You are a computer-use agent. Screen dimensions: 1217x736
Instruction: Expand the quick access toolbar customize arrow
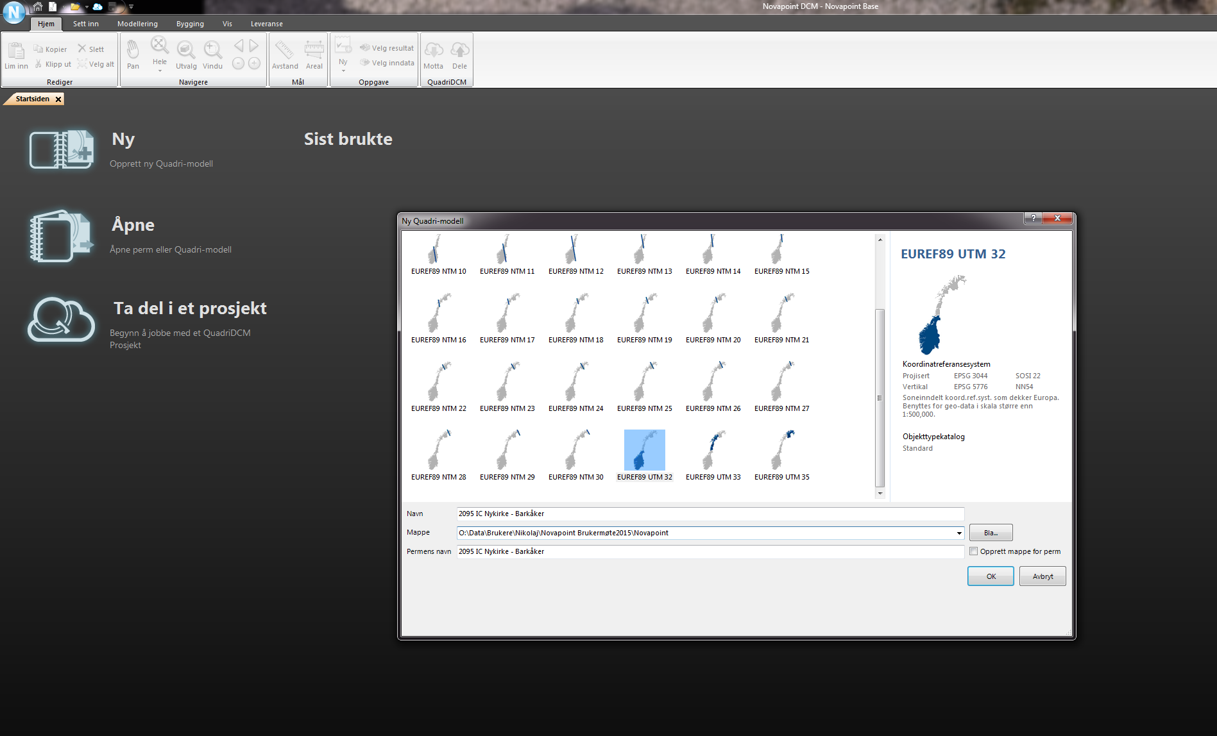click(131, 7)
